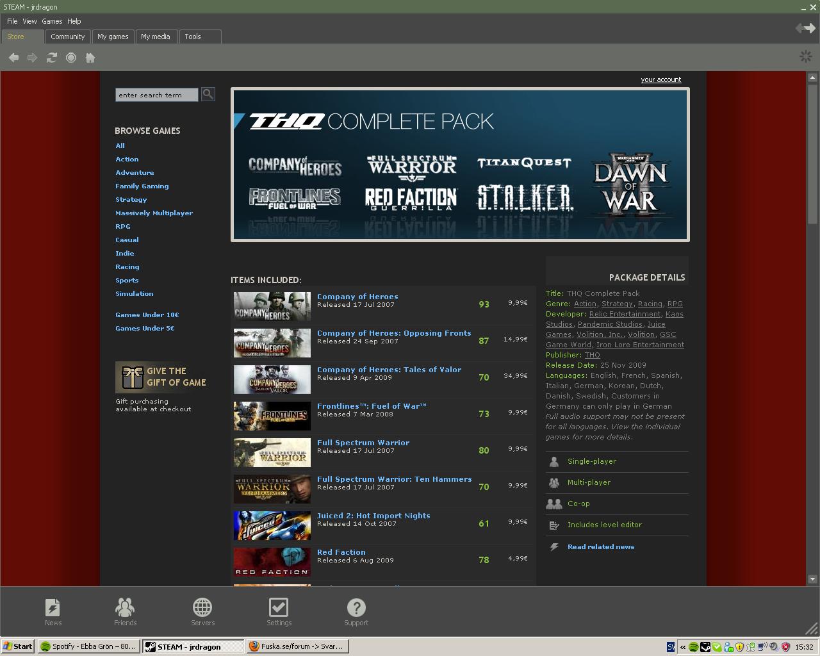Open the Games menu
Screen dimensions: 820x656
(52, 21)
